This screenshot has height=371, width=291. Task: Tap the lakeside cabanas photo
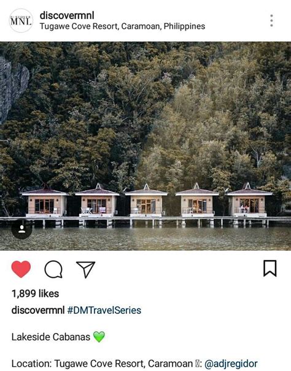point(145,146)
